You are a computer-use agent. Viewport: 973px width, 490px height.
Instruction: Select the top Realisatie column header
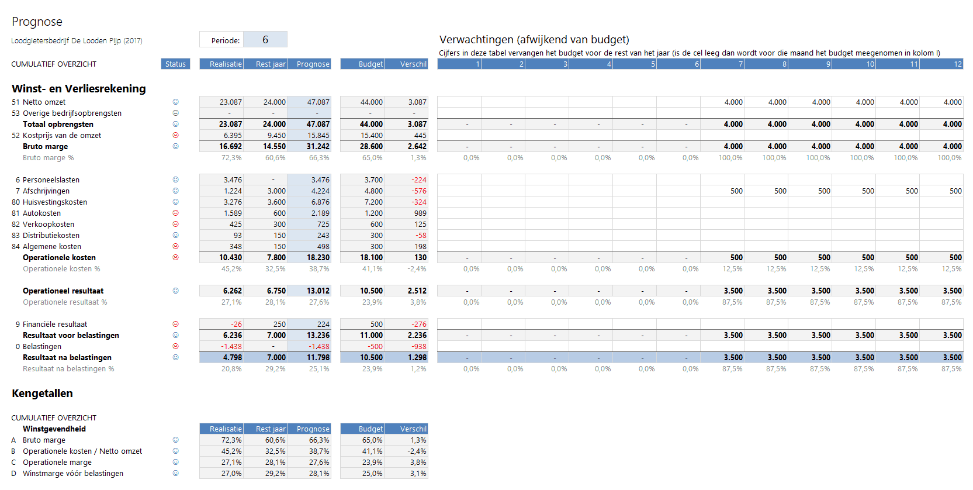click(221, 64)
